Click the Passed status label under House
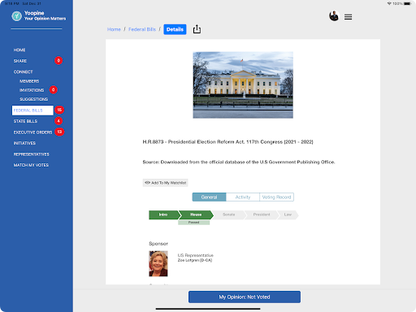This screenshot has width=416, height=312. [x=193, y=223]
